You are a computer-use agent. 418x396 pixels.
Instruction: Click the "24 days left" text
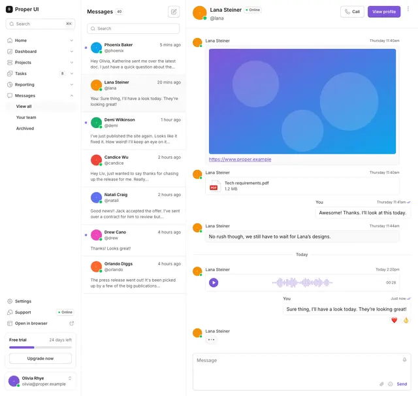[61, 340]
